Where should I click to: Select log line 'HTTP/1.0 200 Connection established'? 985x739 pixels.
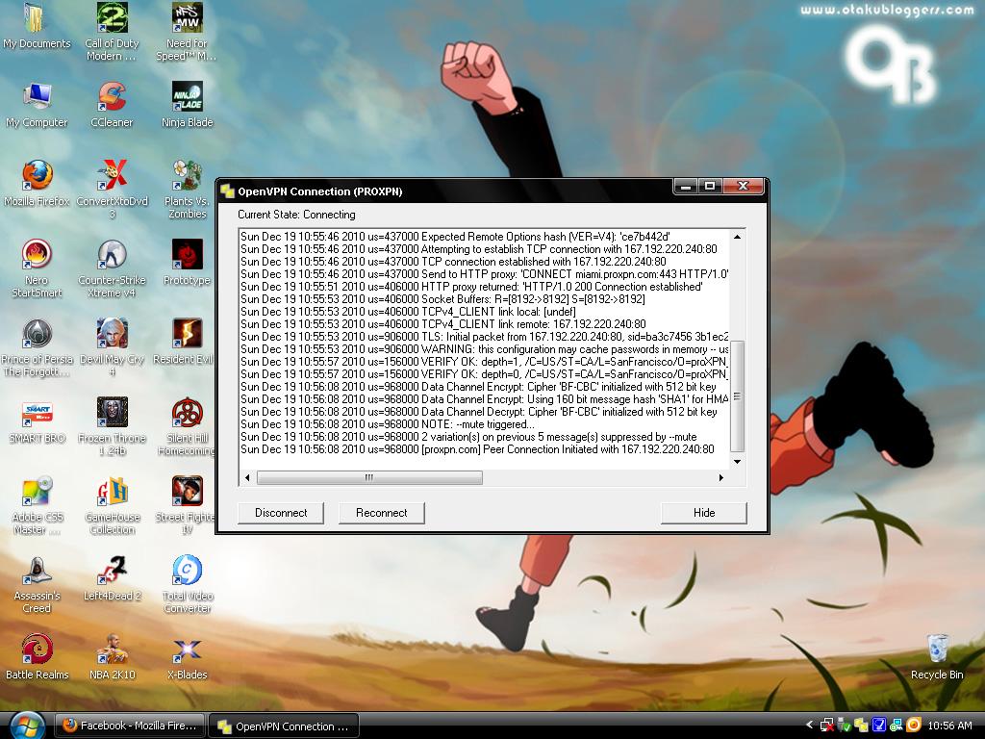click(471, 287)
